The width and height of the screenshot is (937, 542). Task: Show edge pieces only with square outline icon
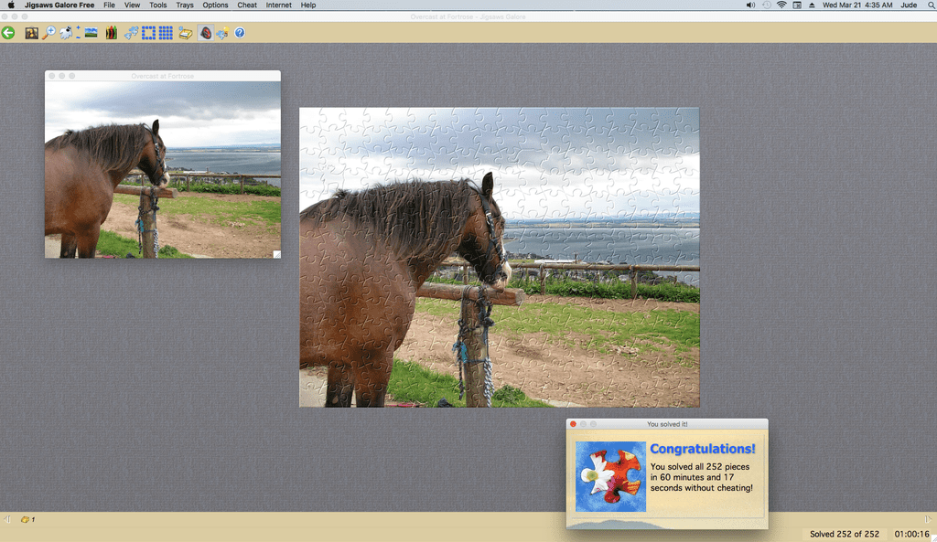148,33
